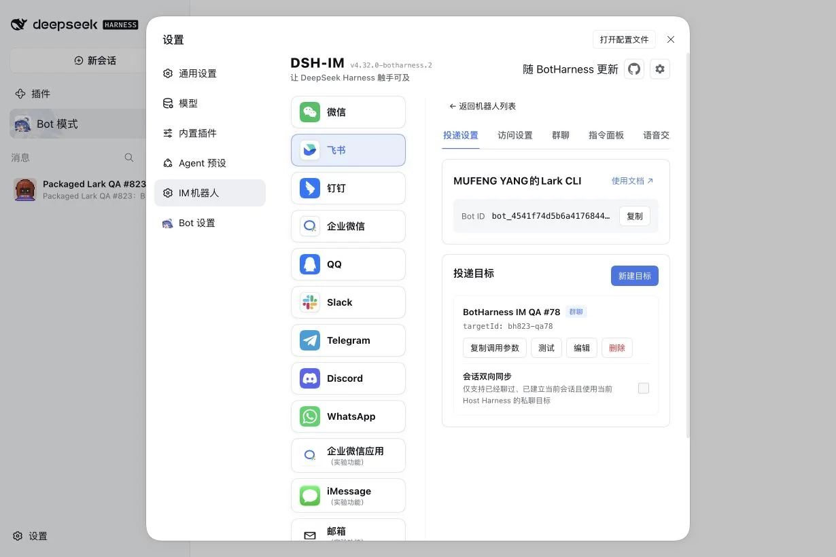
Task: Click the targetId: bh823-qa78 text
Action: coord(508,326)
